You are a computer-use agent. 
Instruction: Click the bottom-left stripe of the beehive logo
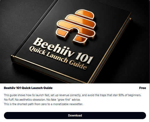62,34
